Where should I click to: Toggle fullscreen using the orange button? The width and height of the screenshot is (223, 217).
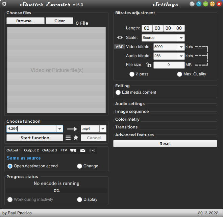click(x=212, y=4)
